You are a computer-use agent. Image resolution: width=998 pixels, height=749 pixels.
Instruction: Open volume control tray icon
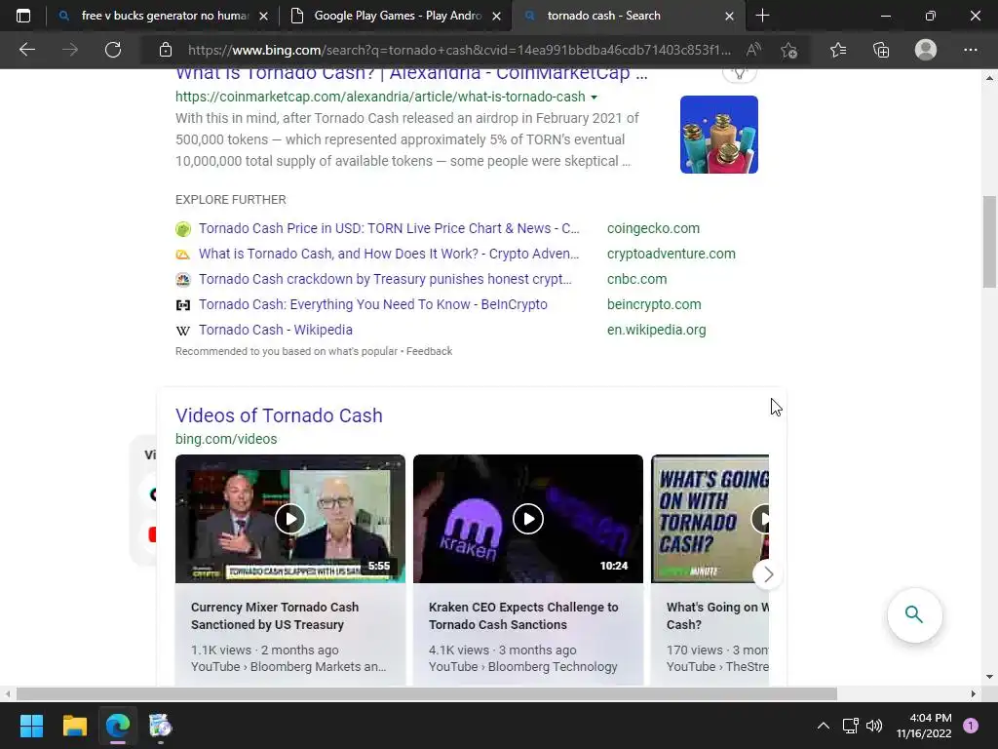[x=874, y=726]
